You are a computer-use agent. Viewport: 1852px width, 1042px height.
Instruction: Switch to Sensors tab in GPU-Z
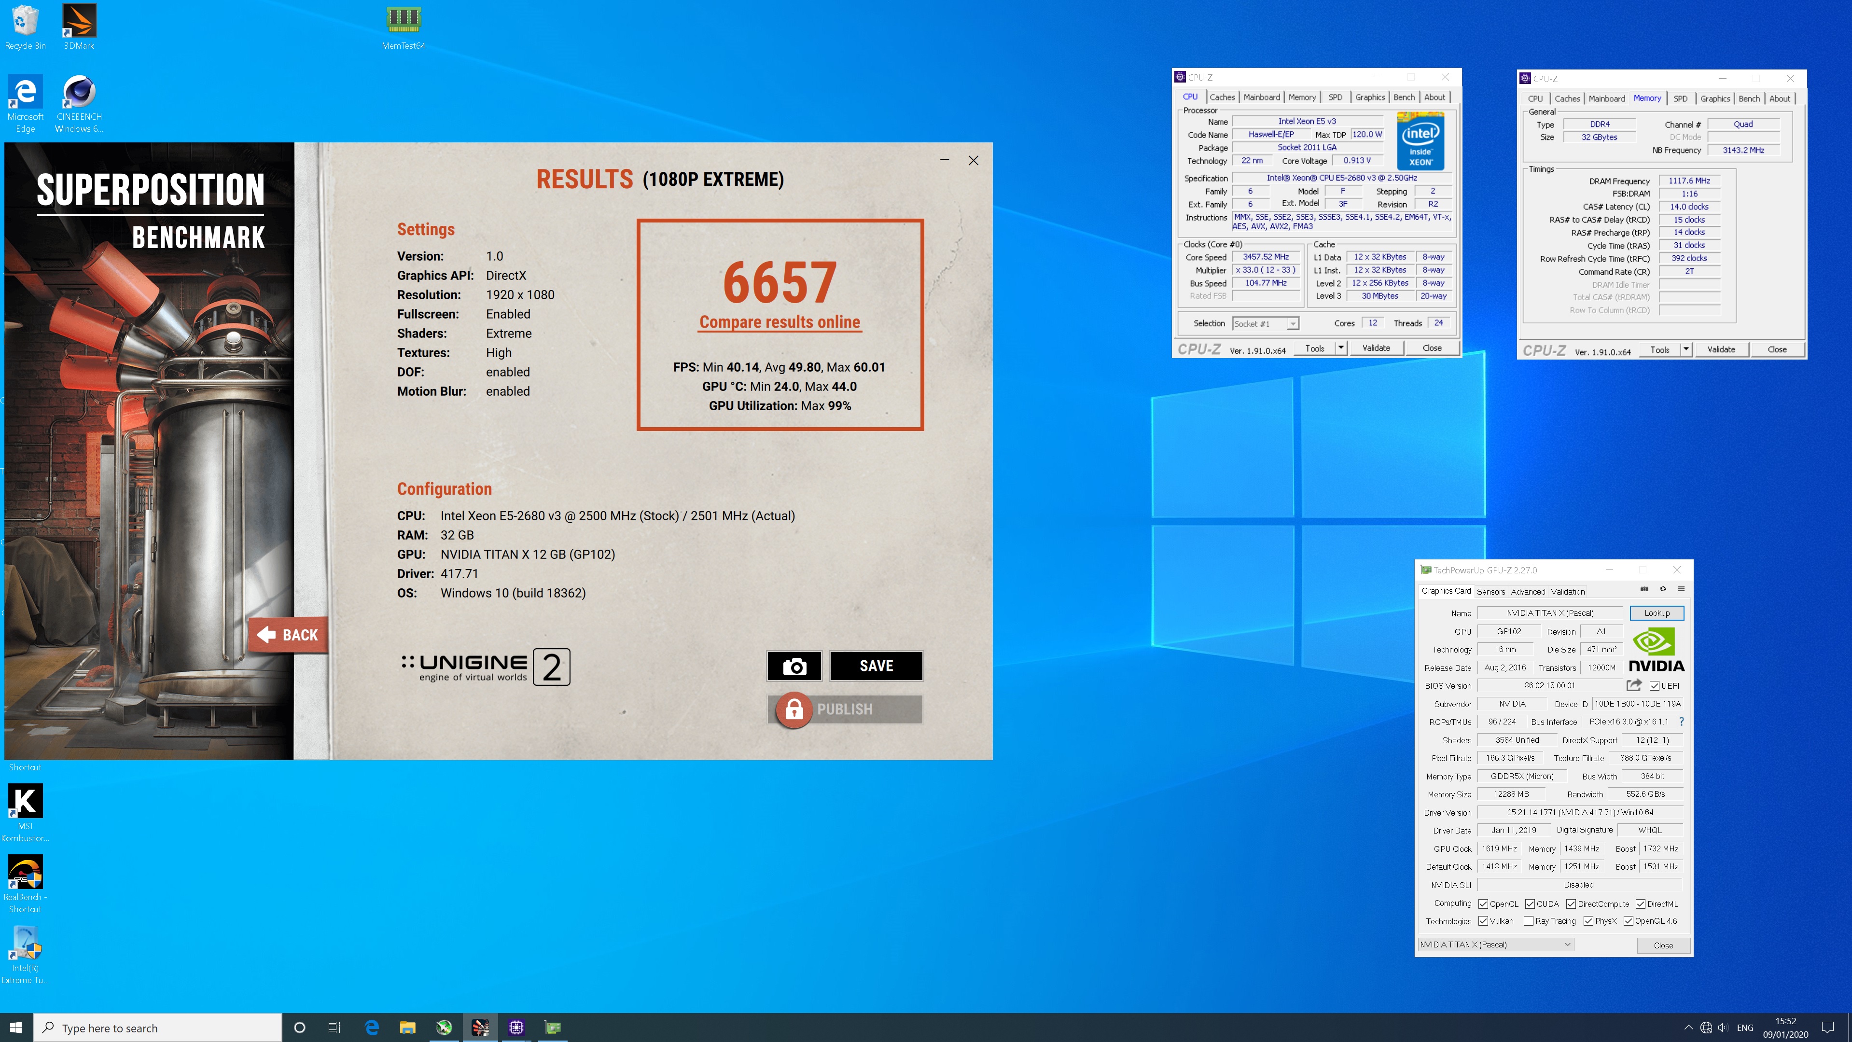1491,591
